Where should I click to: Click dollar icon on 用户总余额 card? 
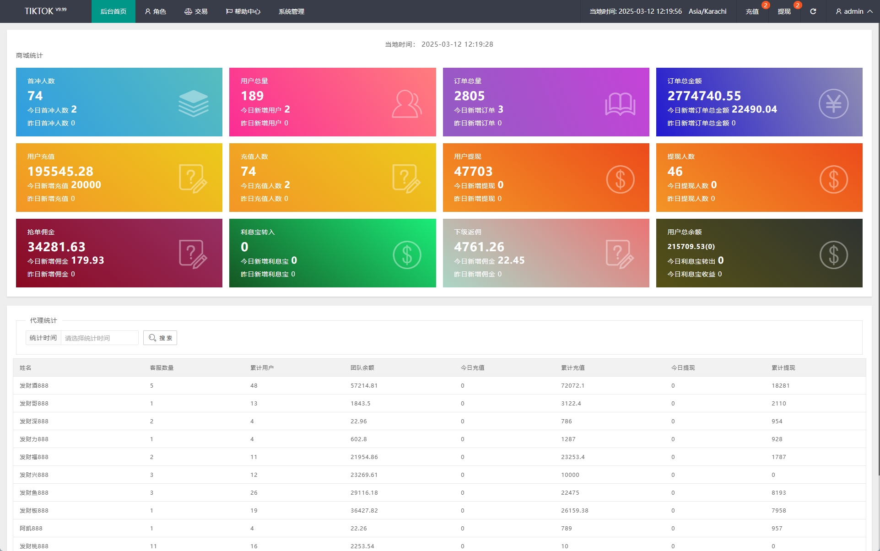click(x=833, y=255)
